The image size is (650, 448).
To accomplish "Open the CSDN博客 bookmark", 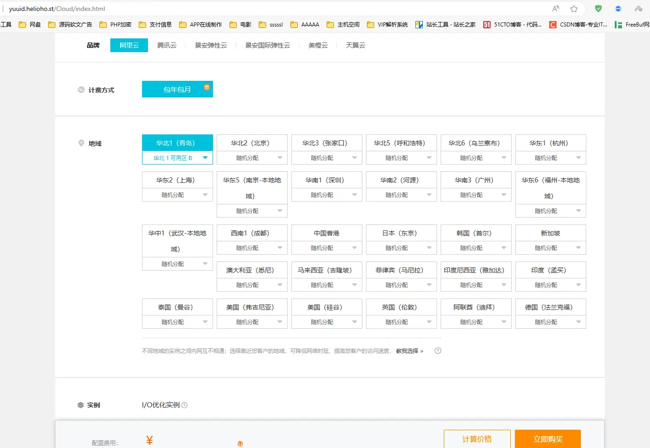I will (579, 25).
